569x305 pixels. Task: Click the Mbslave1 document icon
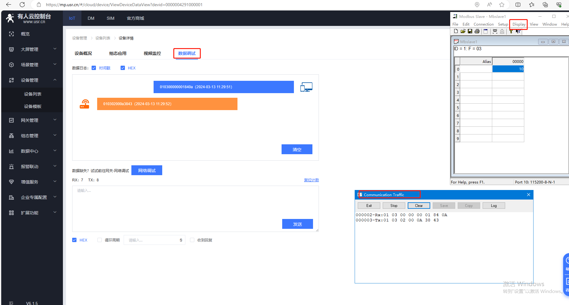coord(456,42)
